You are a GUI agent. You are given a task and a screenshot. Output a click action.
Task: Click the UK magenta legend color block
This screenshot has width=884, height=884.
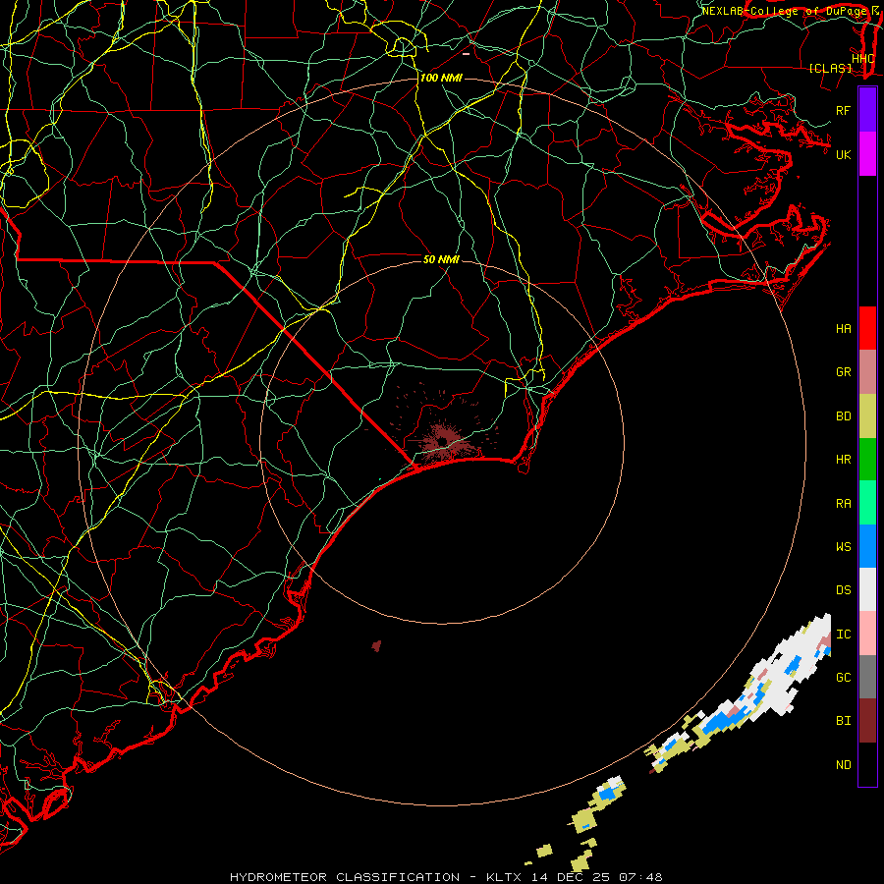(x=867, y=154)
